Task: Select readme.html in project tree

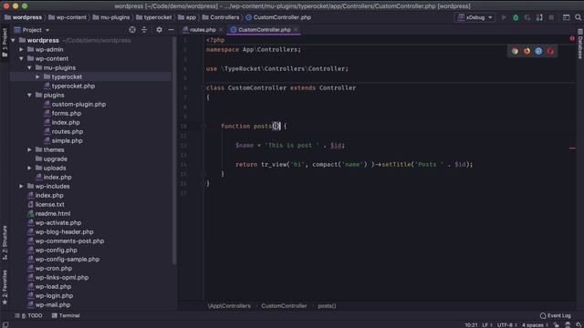Action: pos(48,213)
